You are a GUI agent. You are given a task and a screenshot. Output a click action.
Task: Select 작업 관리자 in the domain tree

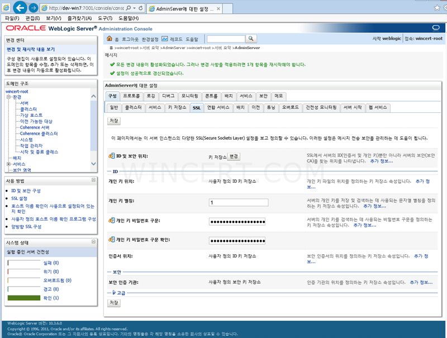tap(31, 146)
